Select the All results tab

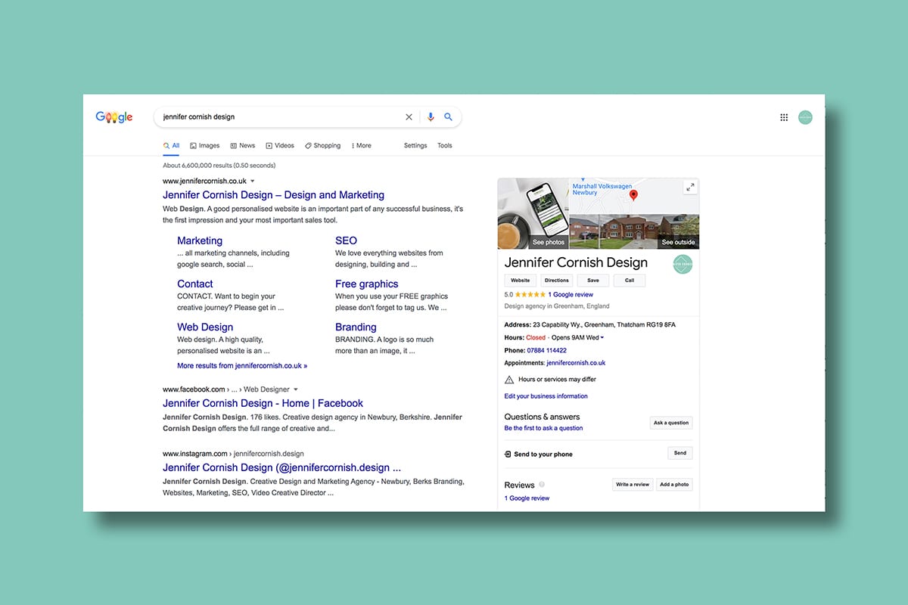click(171, 146)
